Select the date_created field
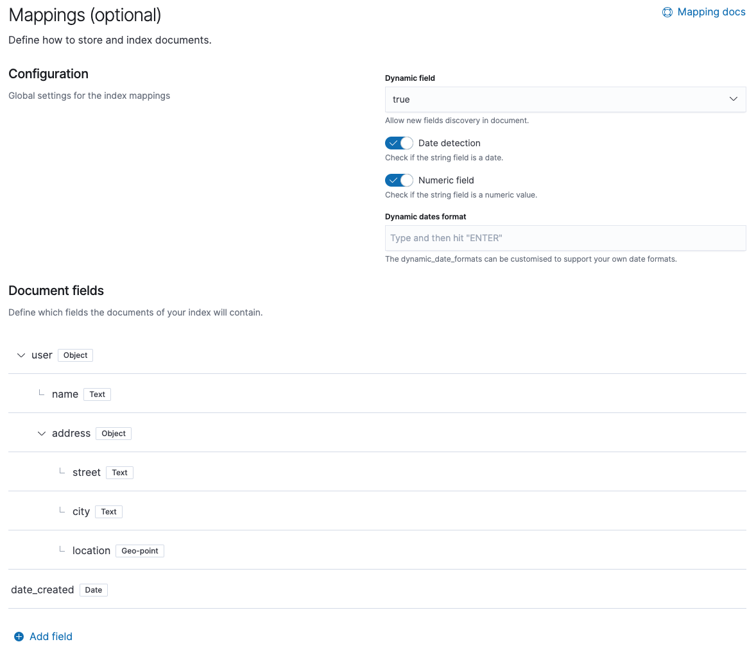 click(x=42, y=589)
